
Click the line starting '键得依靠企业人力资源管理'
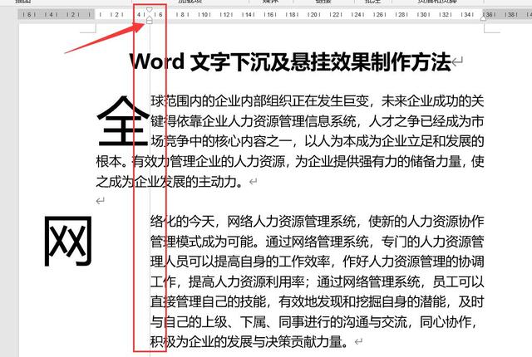pos(318,121)
